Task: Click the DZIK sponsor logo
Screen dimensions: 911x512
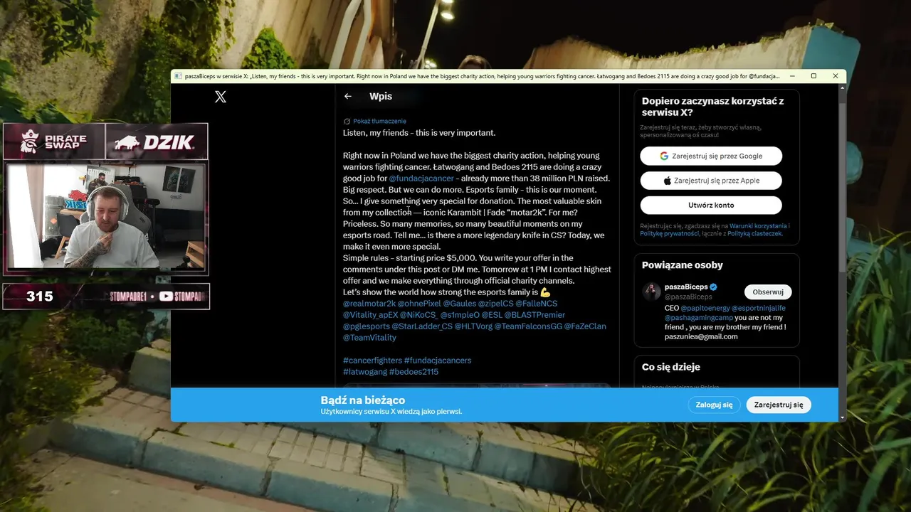Action: click(x=157, y=142)
